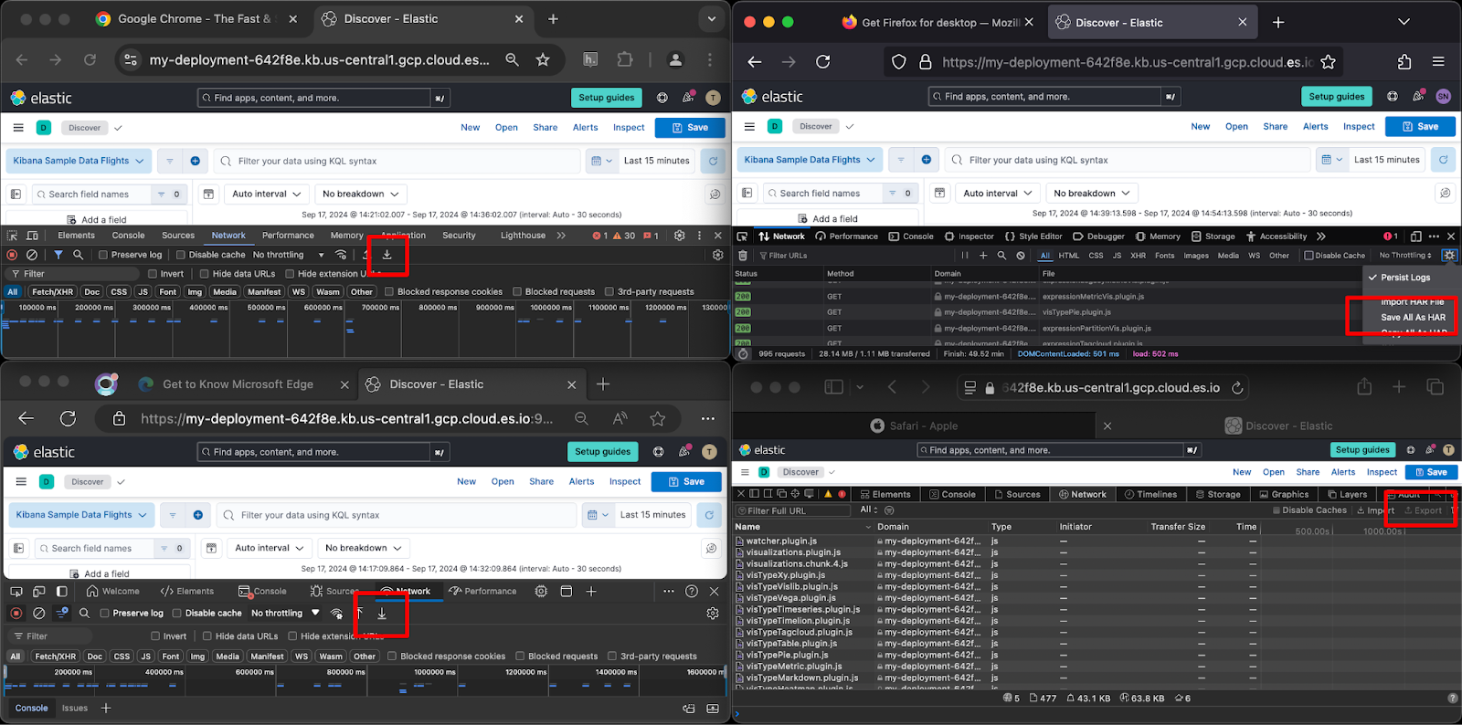Viewport: 1462px width, 725px height.
Task: Click the export HAR down-arrow icon in Edge DevTools
Action: 382,614
